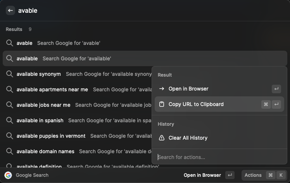
Task: Click return key hint in bottom bar
Action: [230, 175]
